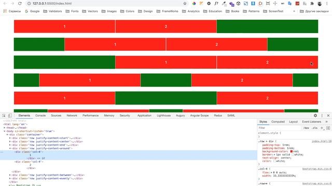332x186 pixels.
Task: Open the Сервисы apps shortcut
Action: pos(12,11)
